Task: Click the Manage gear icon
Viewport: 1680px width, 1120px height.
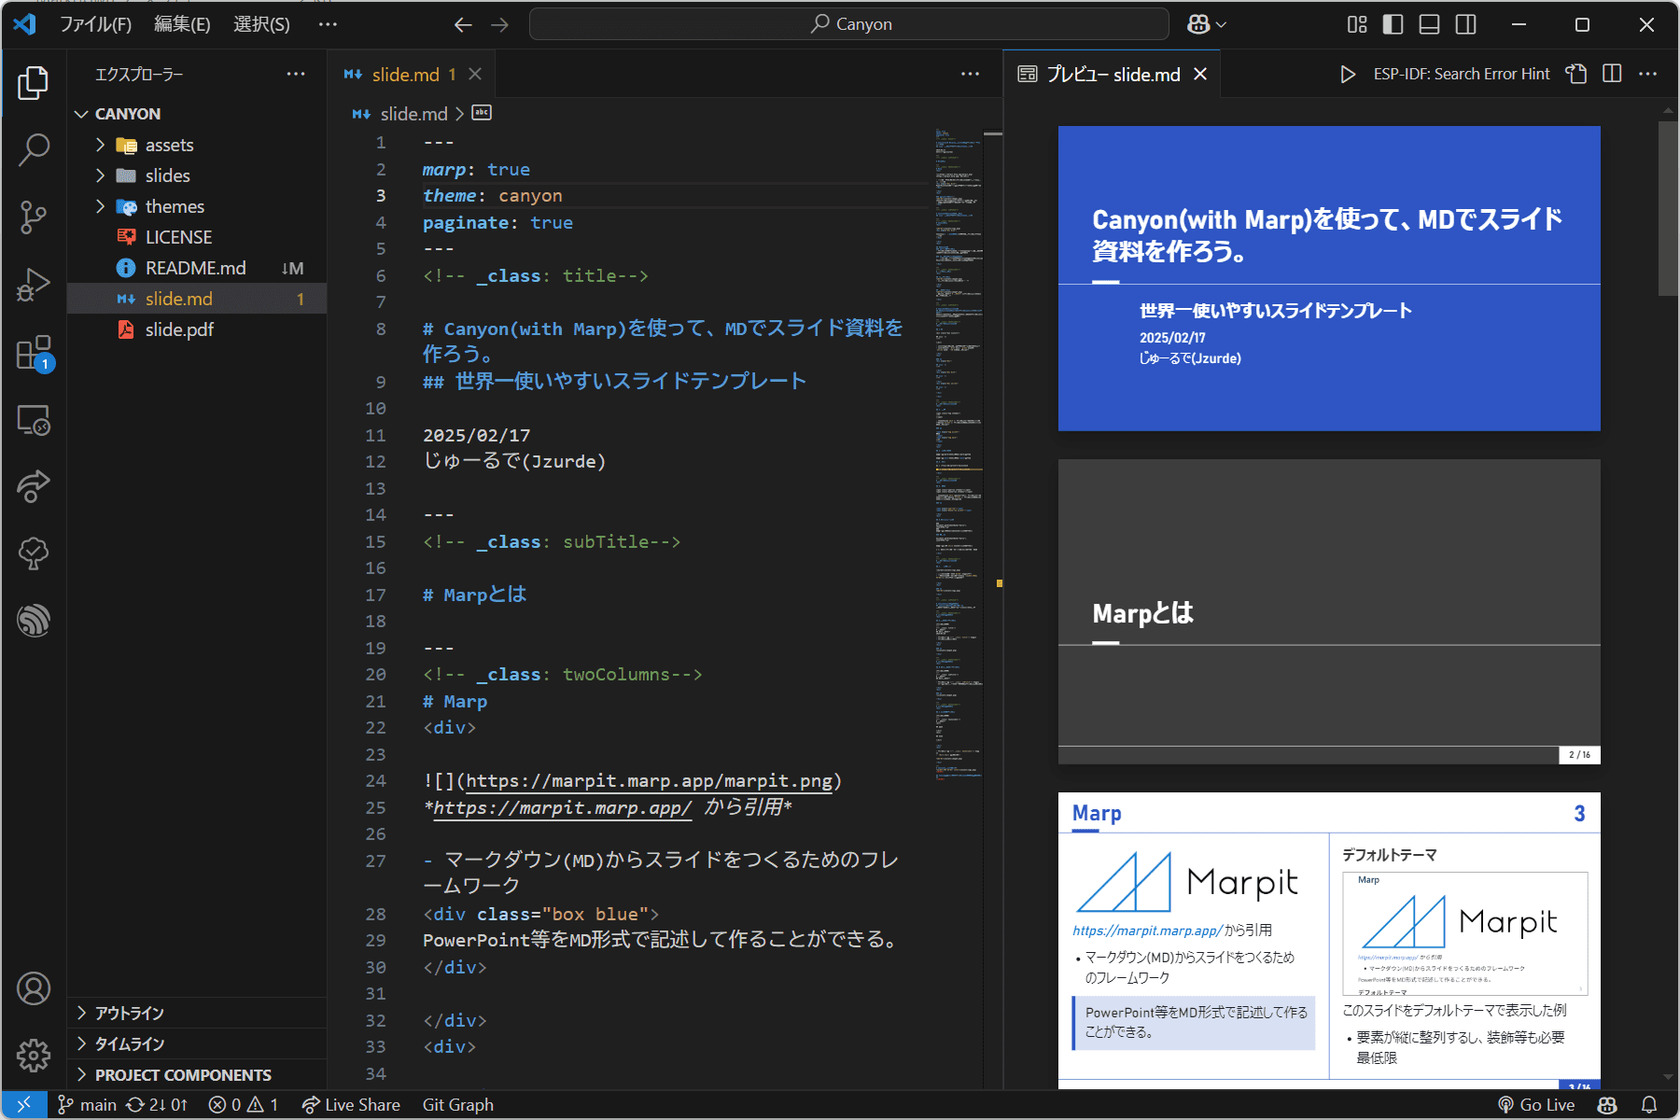Action: pos(34,1056)
